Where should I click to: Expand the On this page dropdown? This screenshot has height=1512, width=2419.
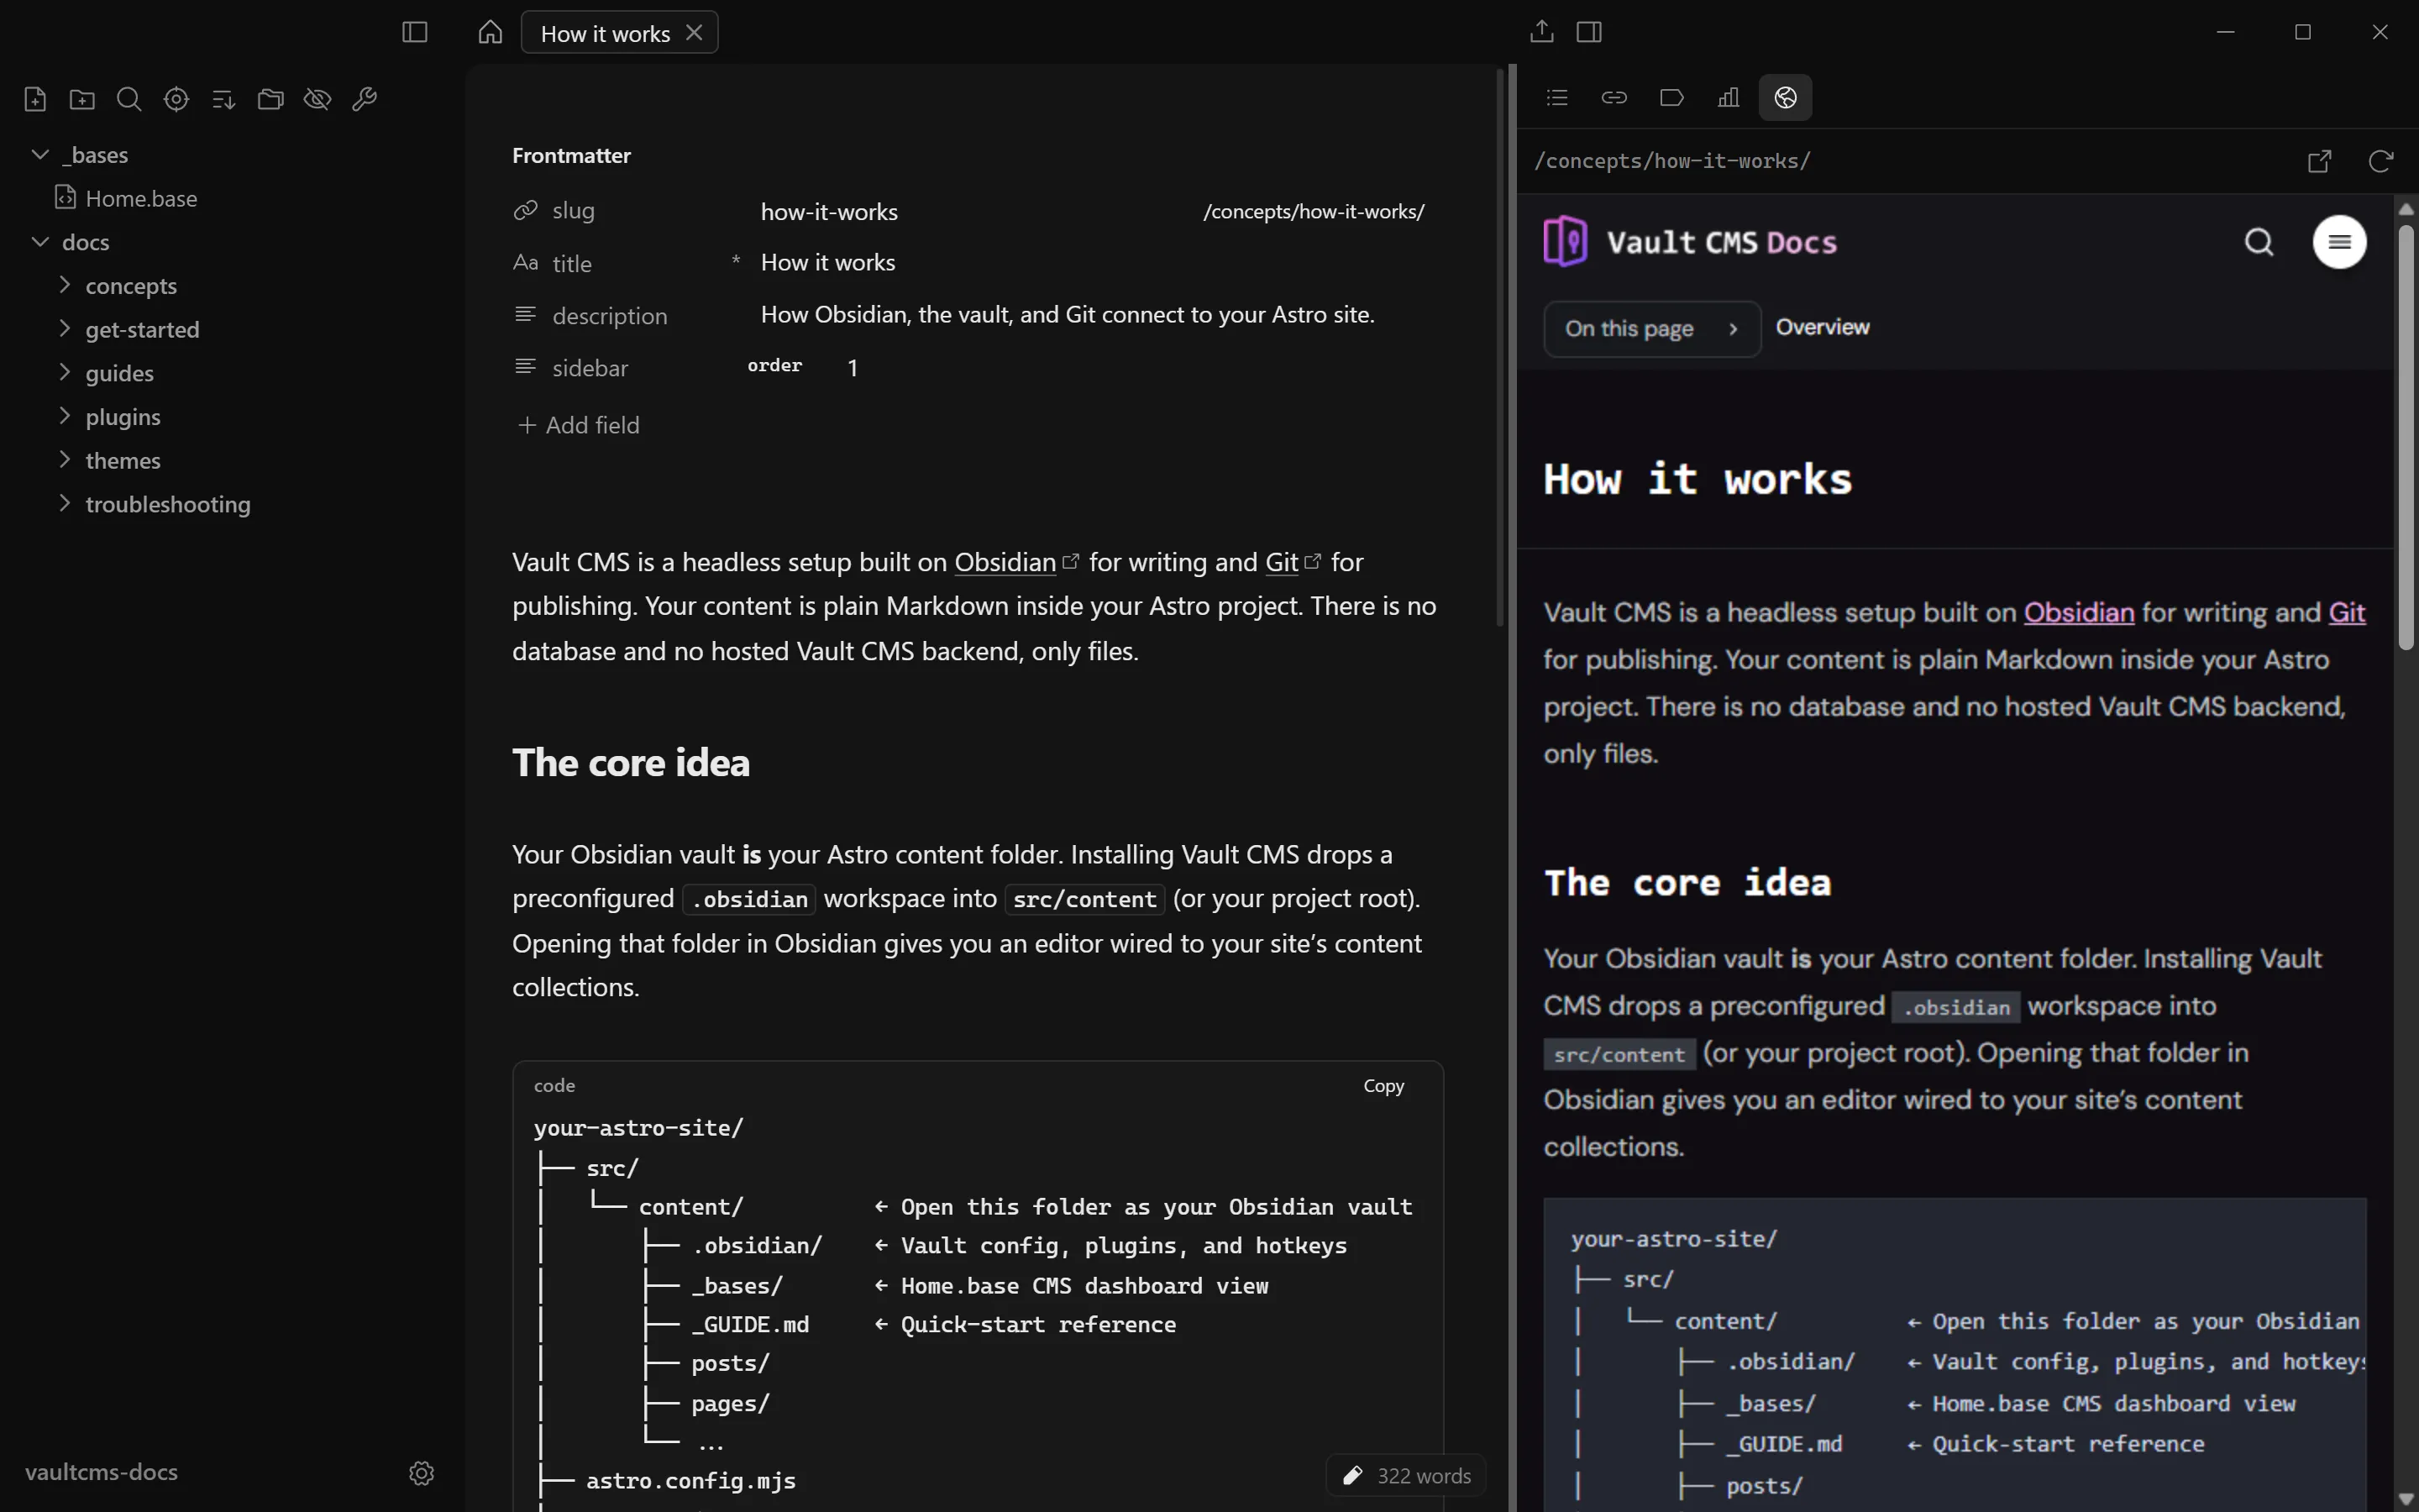(x=1651, y=328)
